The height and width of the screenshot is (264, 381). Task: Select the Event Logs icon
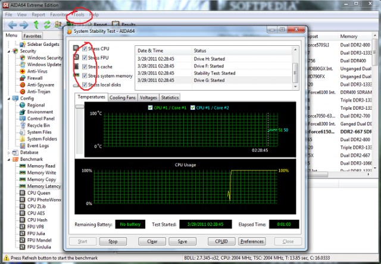tap(23, 146)
